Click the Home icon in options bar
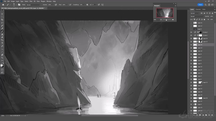The image size is (216, 121). click(x=3, y=5)
